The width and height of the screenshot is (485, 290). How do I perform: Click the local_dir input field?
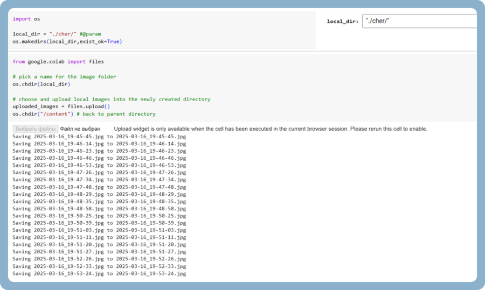pyautogui.click(x=419, y=22)
